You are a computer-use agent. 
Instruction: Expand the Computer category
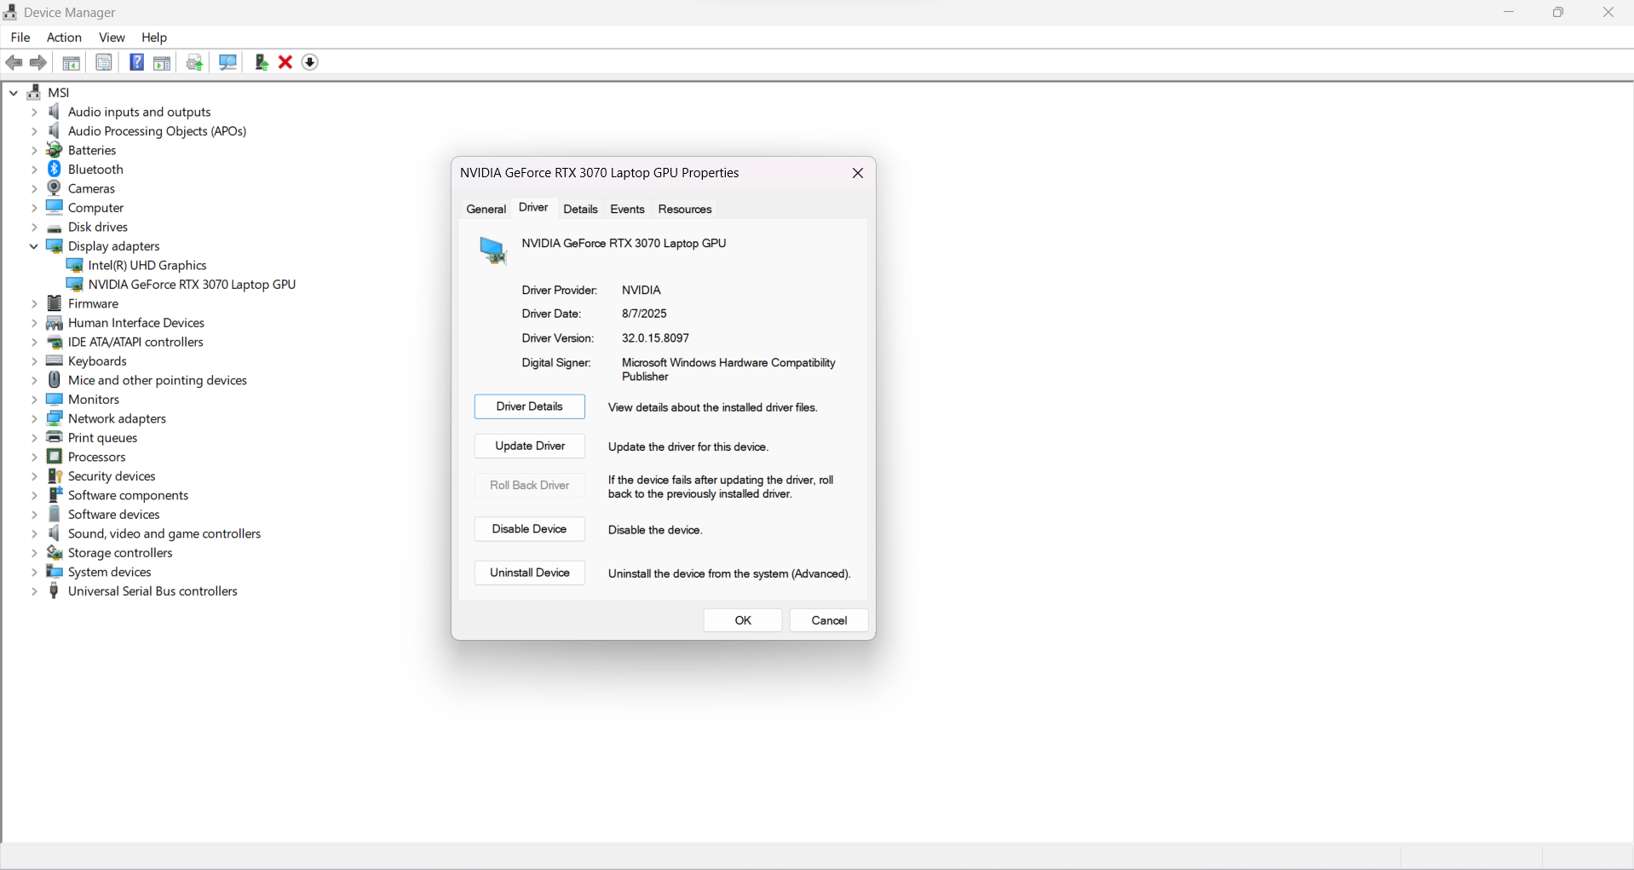click(x=34, y=208)
